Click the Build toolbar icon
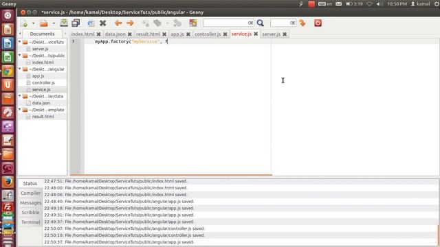 [x=157, y=23]
